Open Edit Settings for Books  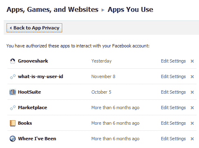[173, 123]
